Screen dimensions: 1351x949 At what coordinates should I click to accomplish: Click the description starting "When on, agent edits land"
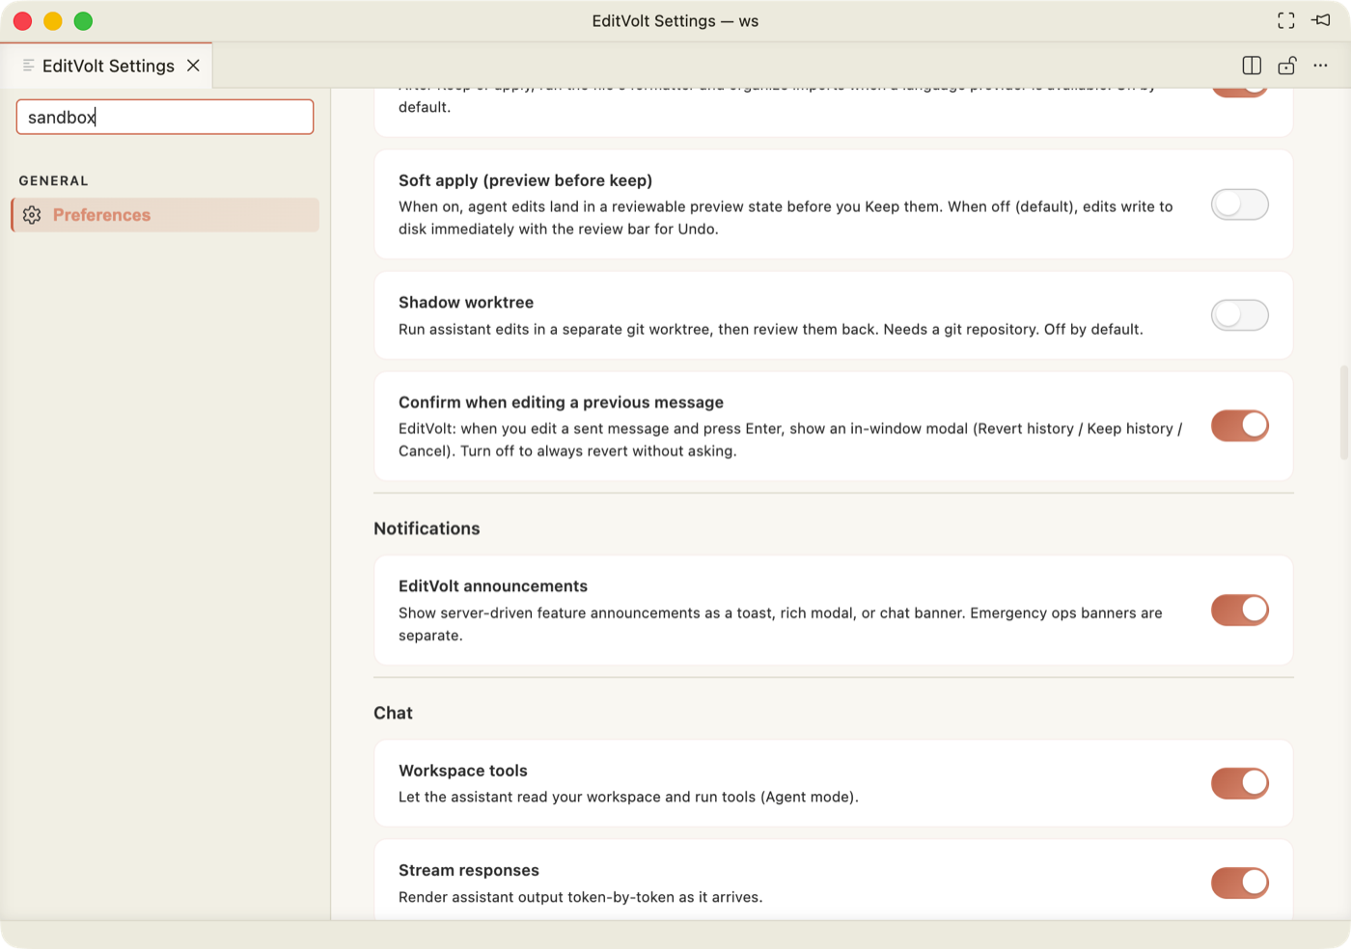click(x=786, y=217)
